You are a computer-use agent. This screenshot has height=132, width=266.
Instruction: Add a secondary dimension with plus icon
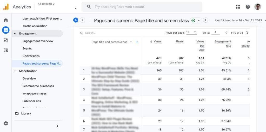tap(137, 42)
